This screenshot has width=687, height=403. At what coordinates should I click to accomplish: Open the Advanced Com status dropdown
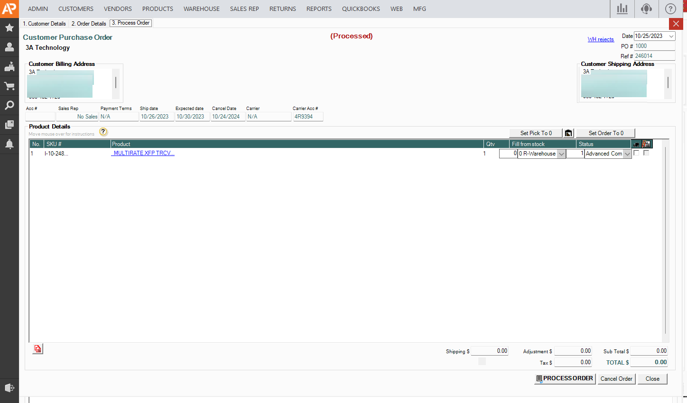[x=627, y=154]
